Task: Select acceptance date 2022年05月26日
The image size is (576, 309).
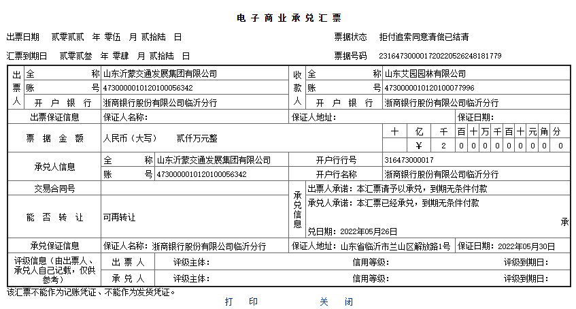Action: pos(369,231)
